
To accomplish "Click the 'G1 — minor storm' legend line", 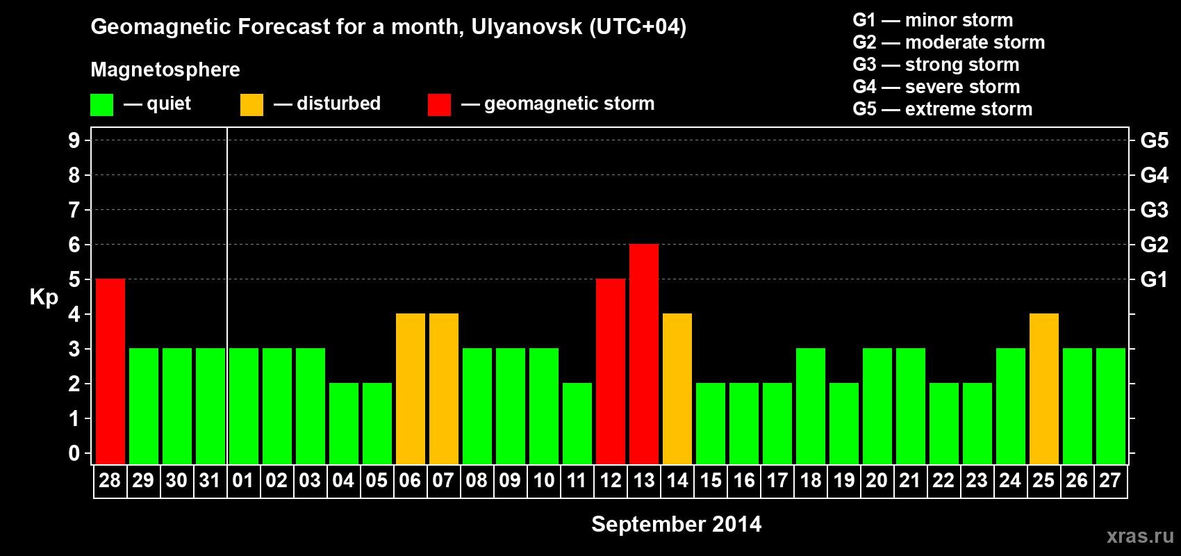I will point(933,20).
